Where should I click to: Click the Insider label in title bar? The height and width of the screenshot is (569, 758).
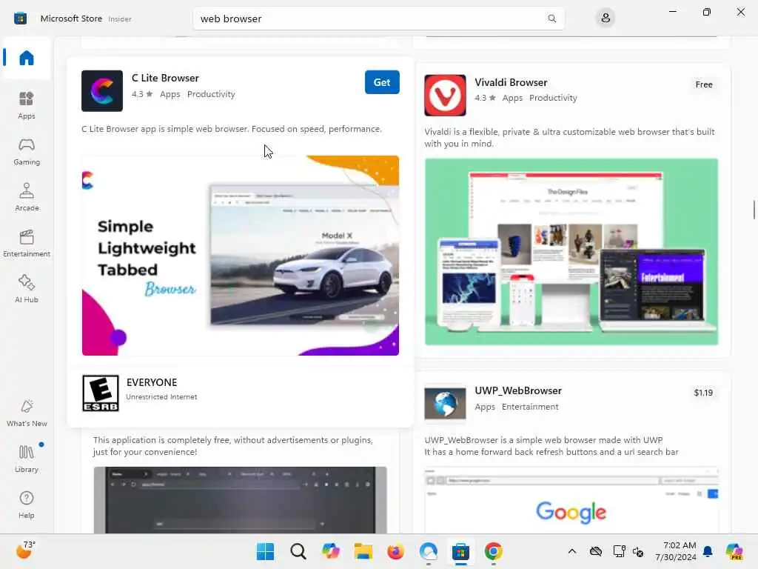[x=120, y=19]
